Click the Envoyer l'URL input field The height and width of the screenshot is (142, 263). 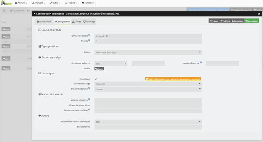(148, 127)
